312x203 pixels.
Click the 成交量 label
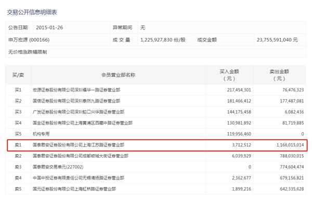pos(121,40)
